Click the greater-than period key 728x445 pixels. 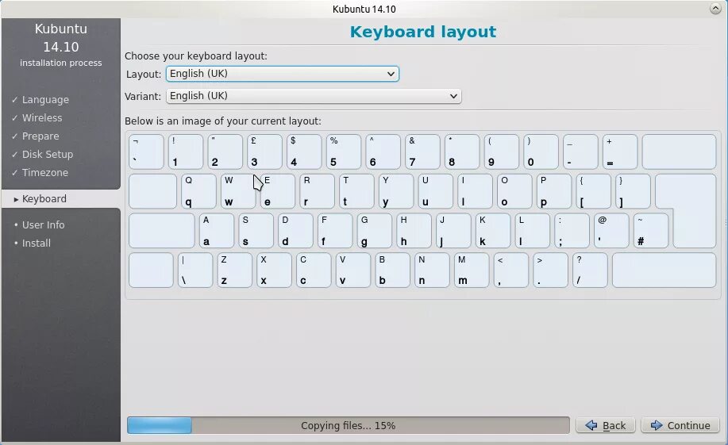(551, 270)
